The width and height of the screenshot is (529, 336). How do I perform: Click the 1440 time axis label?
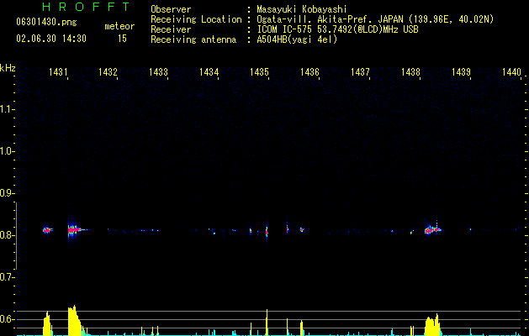coord(511,71)
